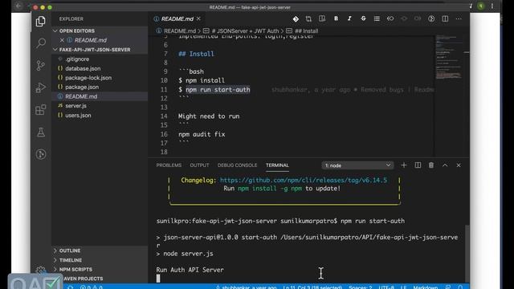Click '## Install' breadcrumb item
The image size is (514, 289).
pos(306,31)
